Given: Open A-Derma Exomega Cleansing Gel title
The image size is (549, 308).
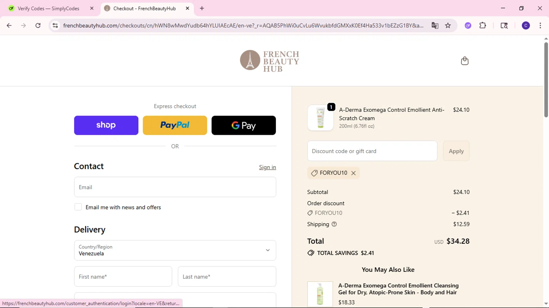Looking at the screenshot, I should (x=398, y=289).
